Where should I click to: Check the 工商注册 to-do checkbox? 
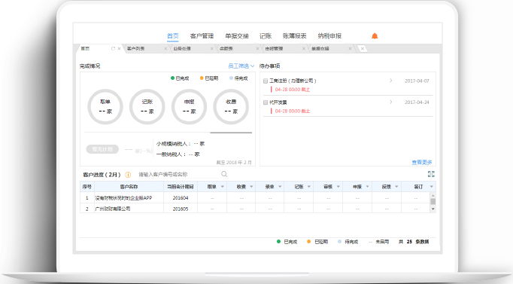coord(266,81)
